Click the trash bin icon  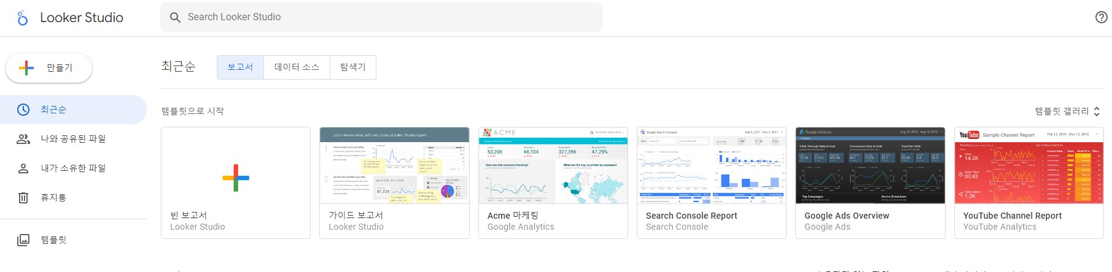pos(23,198)
